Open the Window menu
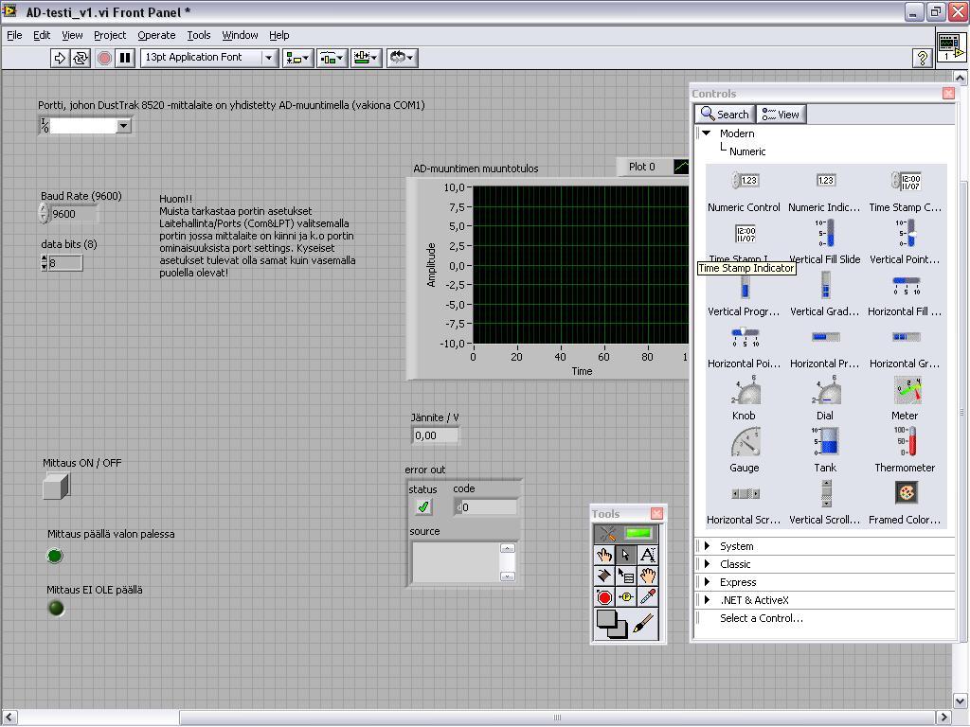The width and height of the screenshot is (970, 727). (x=240, y=35)
